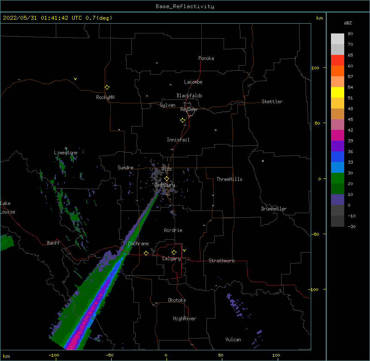Viewport: 370px width, 361px height.
Task: Click the Sylvan label
Action: 167,105
